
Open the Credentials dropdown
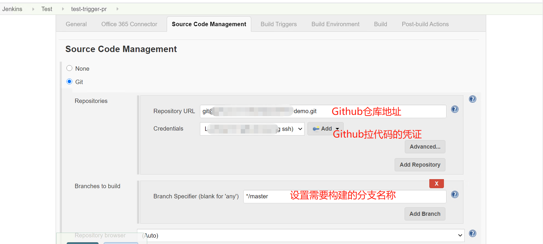252,129
